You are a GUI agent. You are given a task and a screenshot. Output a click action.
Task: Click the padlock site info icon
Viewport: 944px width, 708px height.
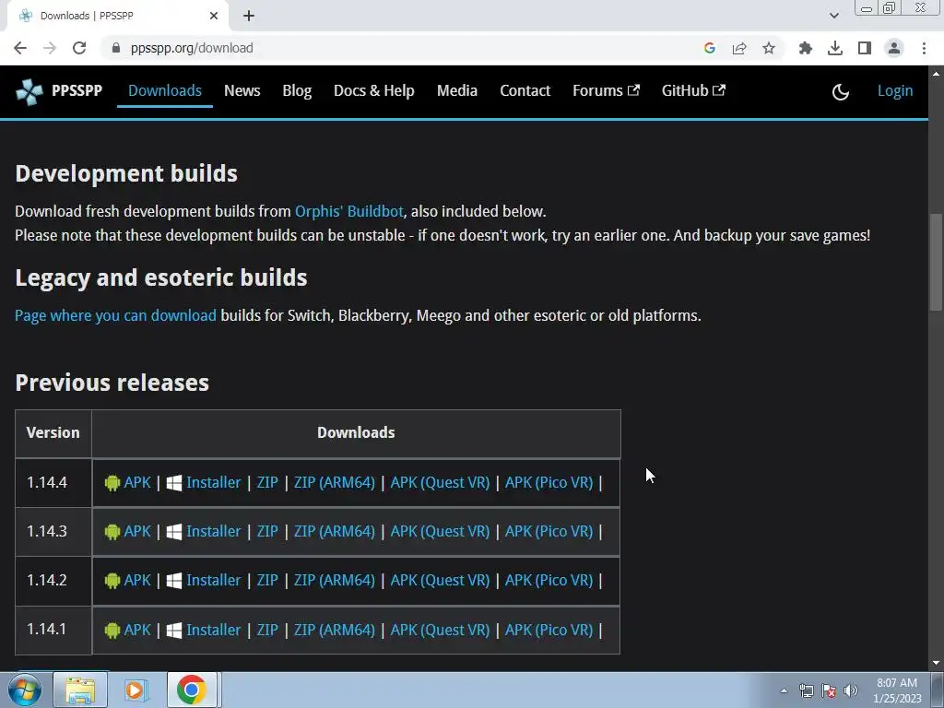(116, 48)
